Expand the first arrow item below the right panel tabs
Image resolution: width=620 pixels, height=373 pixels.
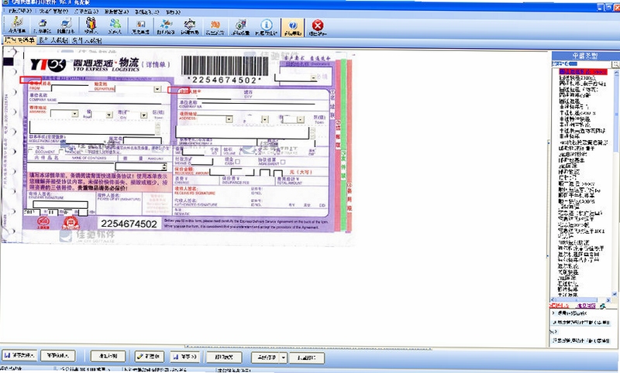[x=553, y=313]
